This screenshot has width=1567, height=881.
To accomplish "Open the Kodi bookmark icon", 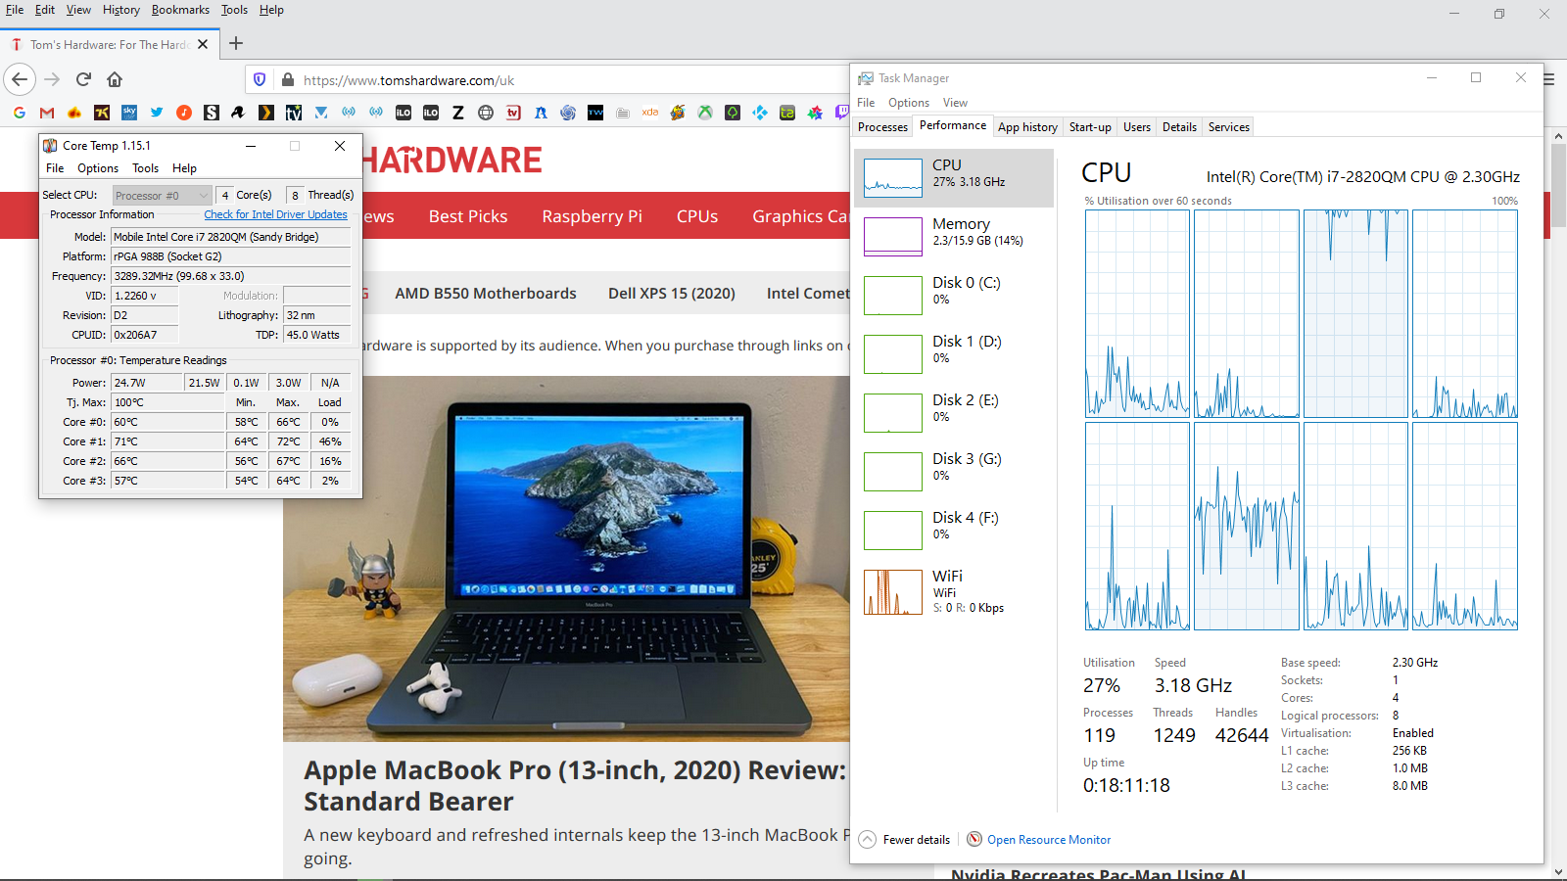I will [760, 113].
